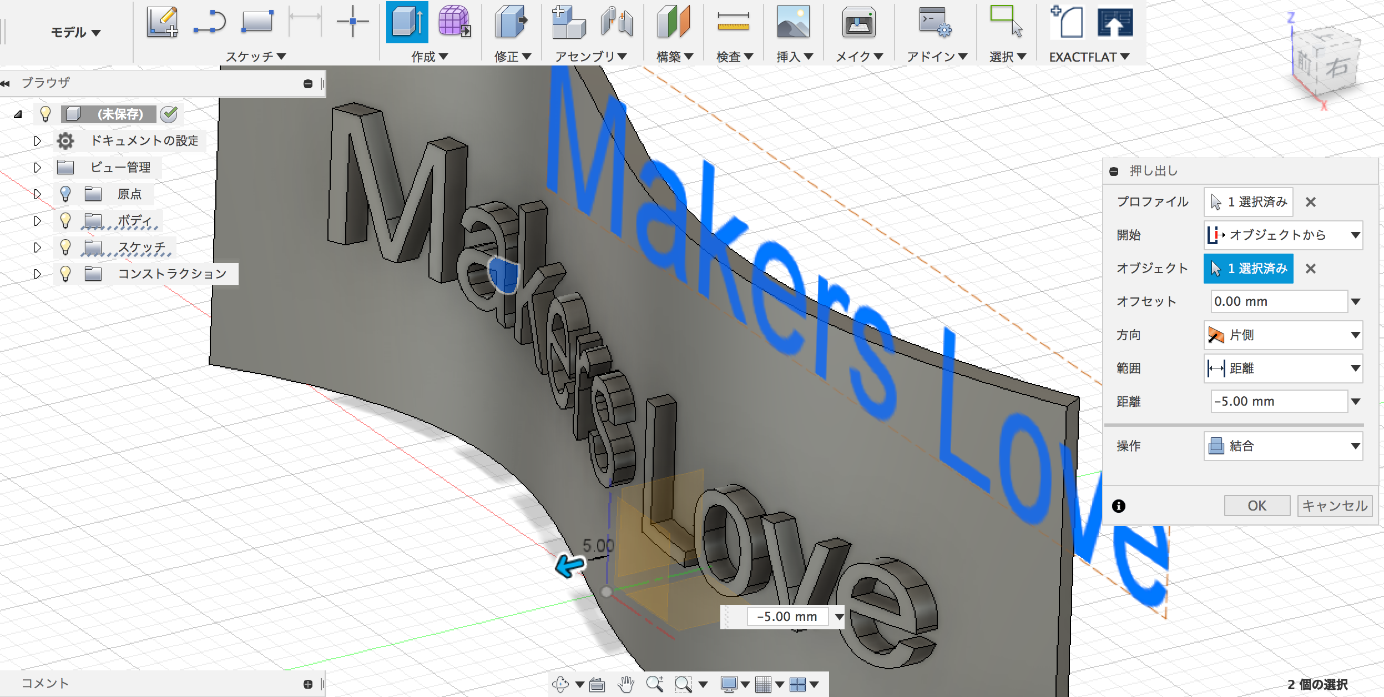Screen dimensions: 1384x697
Task: Toggle visibility lightbulb of ボディ folder
Action: (x=65, y=220)
